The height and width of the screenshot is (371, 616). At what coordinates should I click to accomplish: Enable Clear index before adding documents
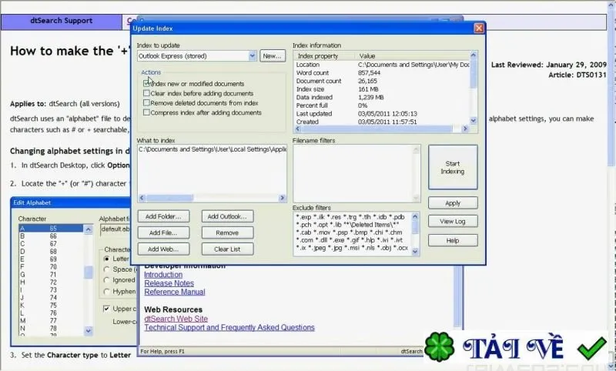coord(146,93)
